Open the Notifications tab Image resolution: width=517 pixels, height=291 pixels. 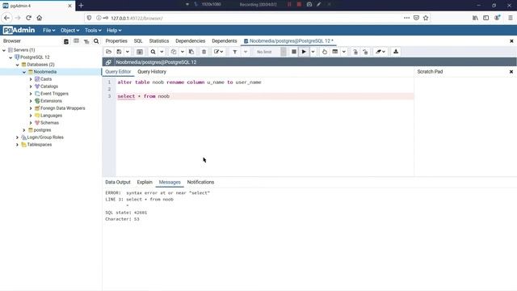click(200, 182)
